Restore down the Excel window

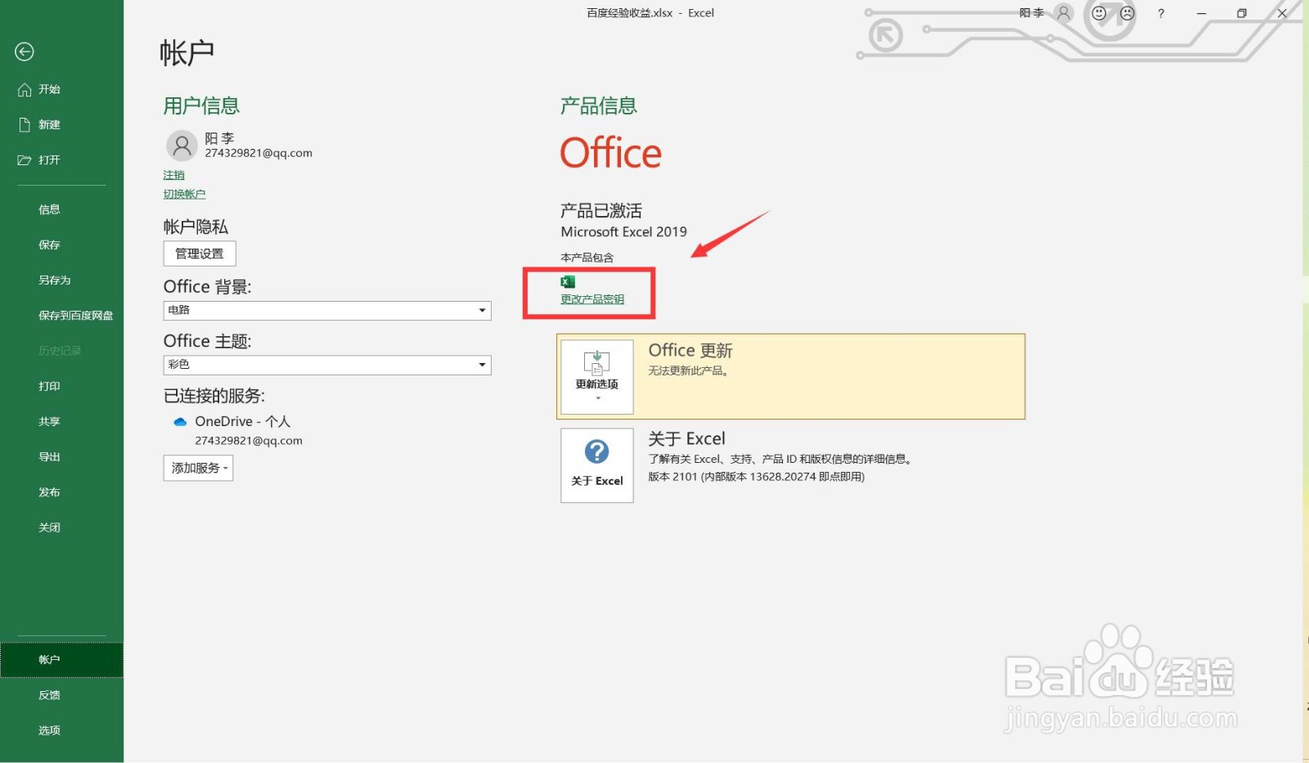point(1241,13)
